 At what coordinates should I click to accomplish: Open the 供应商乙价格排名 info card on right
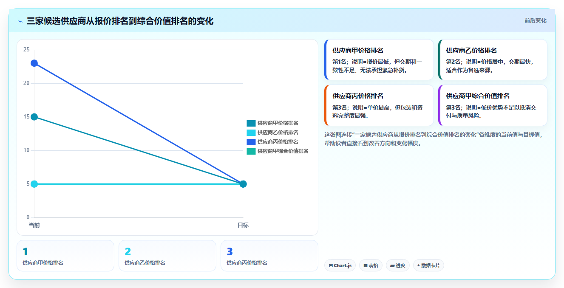point(493,59)
